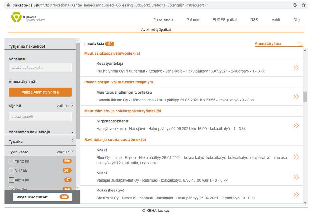The width and height of the screenshot is (311, 214).
Task: Open the Bluu Oy Kokki arrow icon
Action: coord(296,157)
